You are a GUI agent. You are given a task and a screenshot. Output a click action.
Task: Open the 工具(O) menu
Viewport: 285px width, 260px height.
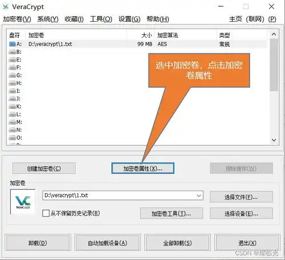pos(101,19)
